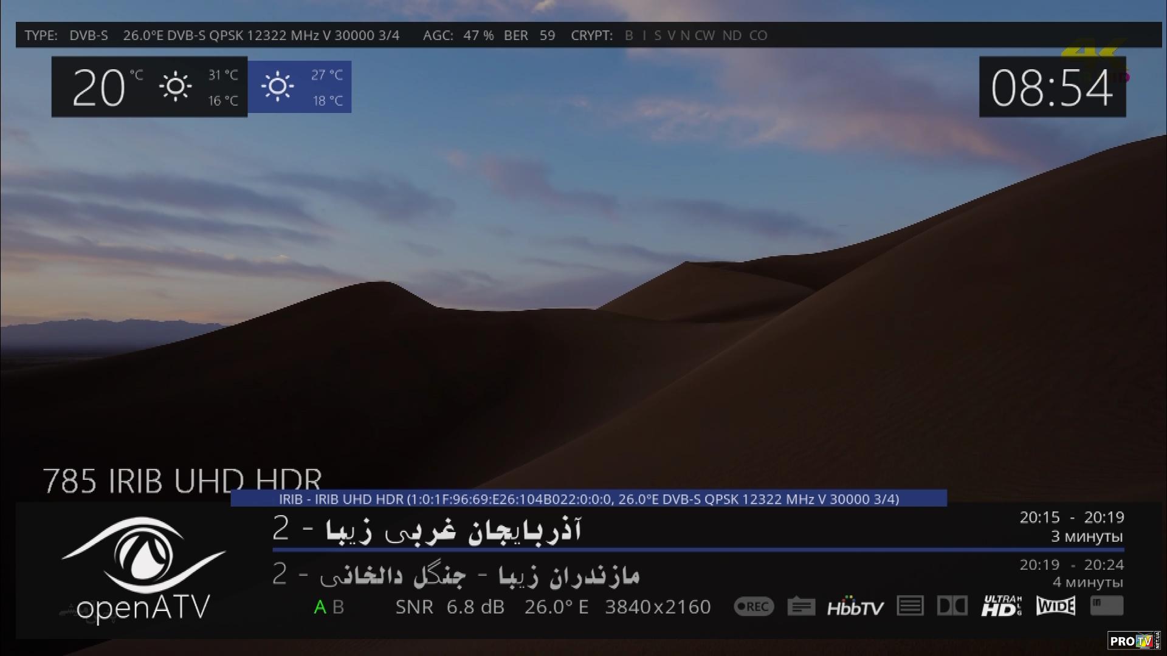Click the REC recording indicator icon
The height and width of the screenshot is (656, 1167).
click(x=754, y=606)
